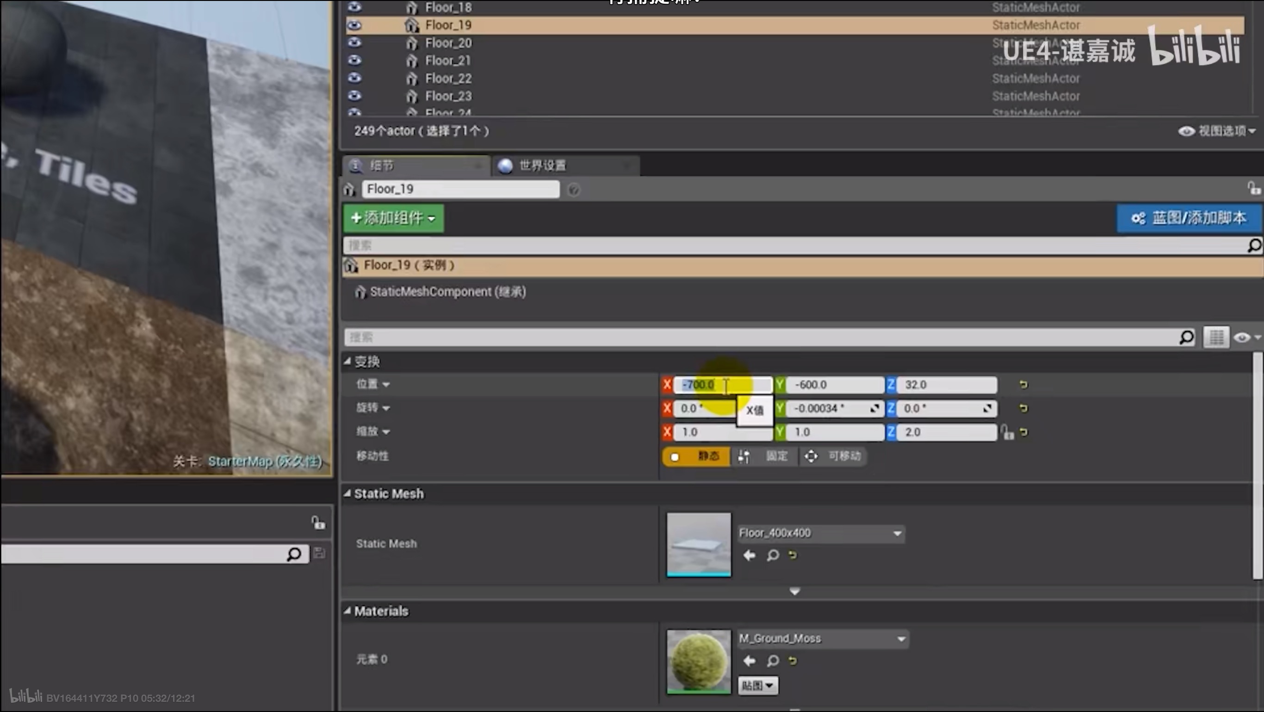The height and width of the screenshot is (712, 1264).
Task: Open the Floor_400x400 mesh dropdown
Action: [x=821, y=533]
